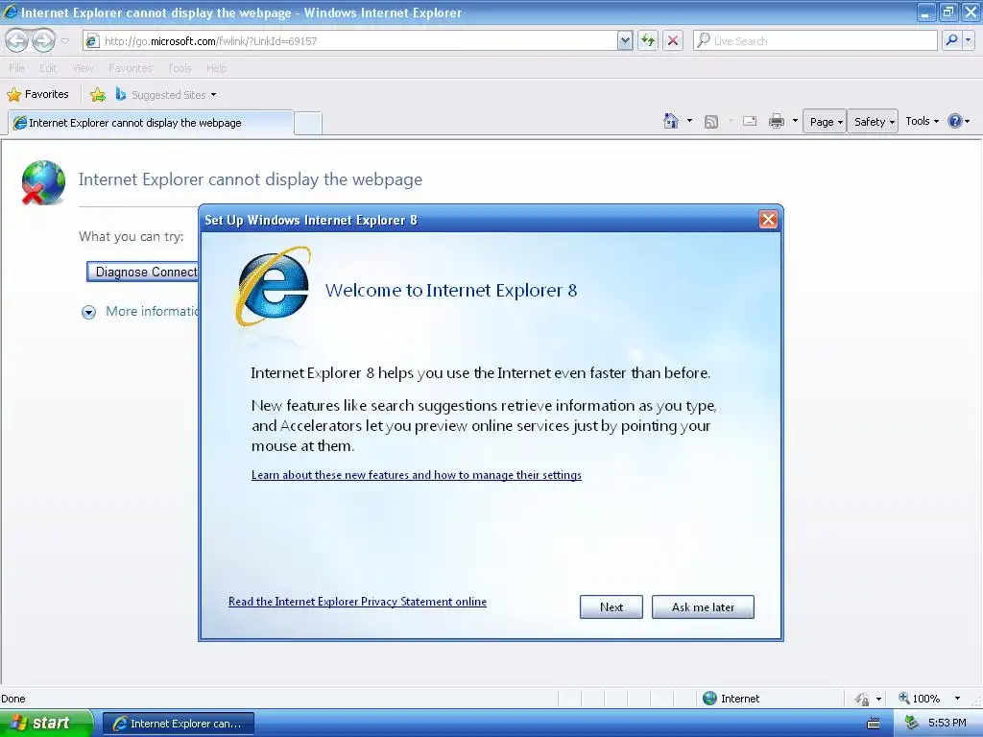983x737 pixels.
Task: Open the File menu
Action: click(17, 68)
